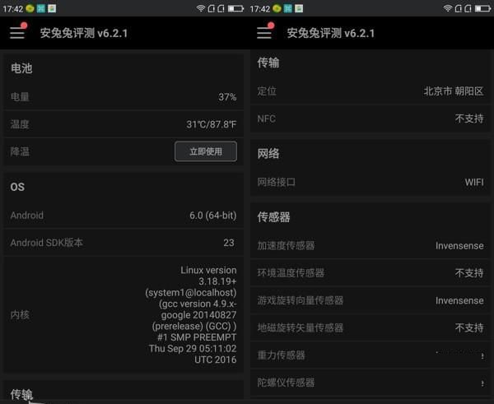The width and height of the screenshot is (494, 404).
Task: Select the 环境温度传感器 row
Action: coord(370,272)
